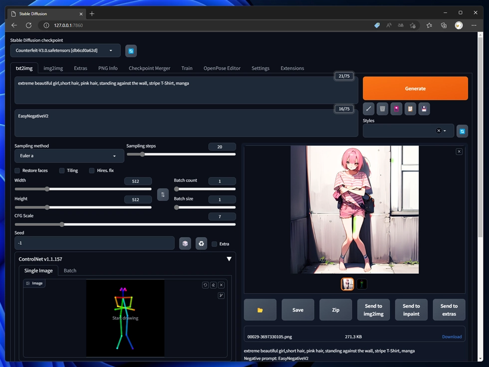
Task: Click the recycle icon to reuse seed
Action: click(x=201, y=243)
